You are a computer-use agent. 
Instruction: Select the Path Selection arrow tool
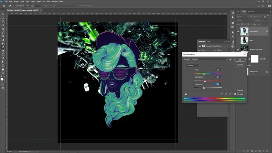click(3, 62)
